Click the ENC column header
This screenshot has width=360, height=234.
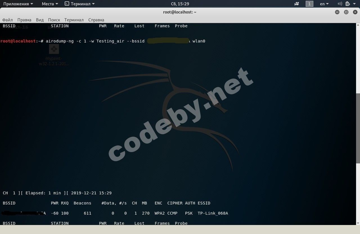(x=158, y=203)
